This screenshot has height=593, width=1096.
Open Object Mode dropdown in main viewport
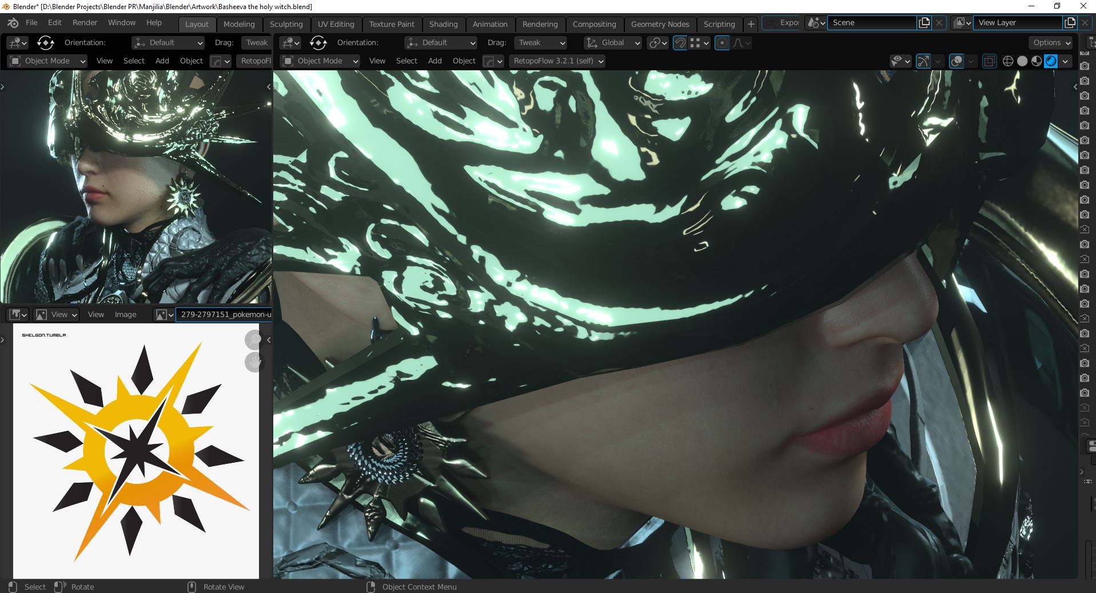[x=320, y=61]
